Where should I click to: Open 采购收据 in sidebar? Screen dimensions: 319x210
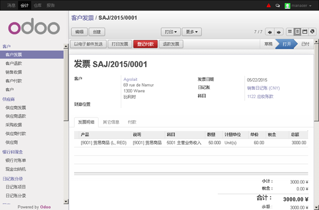pyautogui.click(x=14, y=125)
